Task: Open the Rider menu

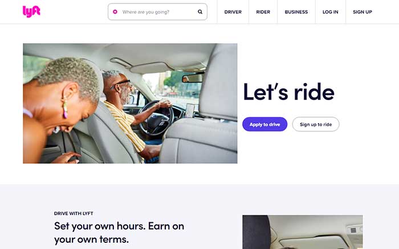Action: pos(263,12)
